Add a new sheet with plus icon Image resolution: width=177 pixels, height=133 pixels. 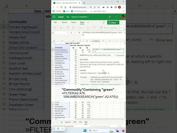pos(90,122)
